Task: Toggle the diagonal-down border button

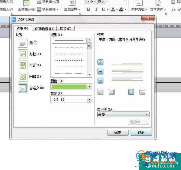Action: pyautogui.click(x=143, y=92)
